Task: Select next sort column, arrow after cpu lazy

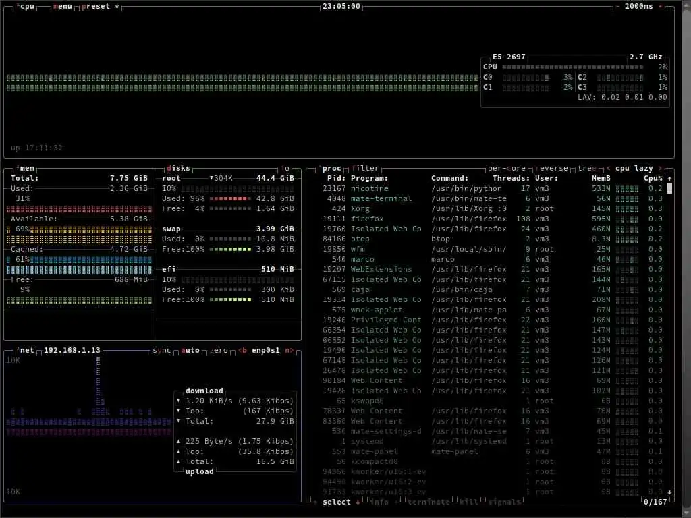Action: point(660,168)
